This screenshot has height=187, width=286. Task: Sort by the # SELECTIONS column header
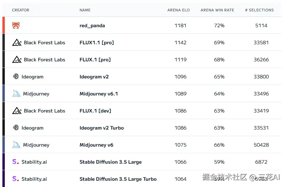259,10
